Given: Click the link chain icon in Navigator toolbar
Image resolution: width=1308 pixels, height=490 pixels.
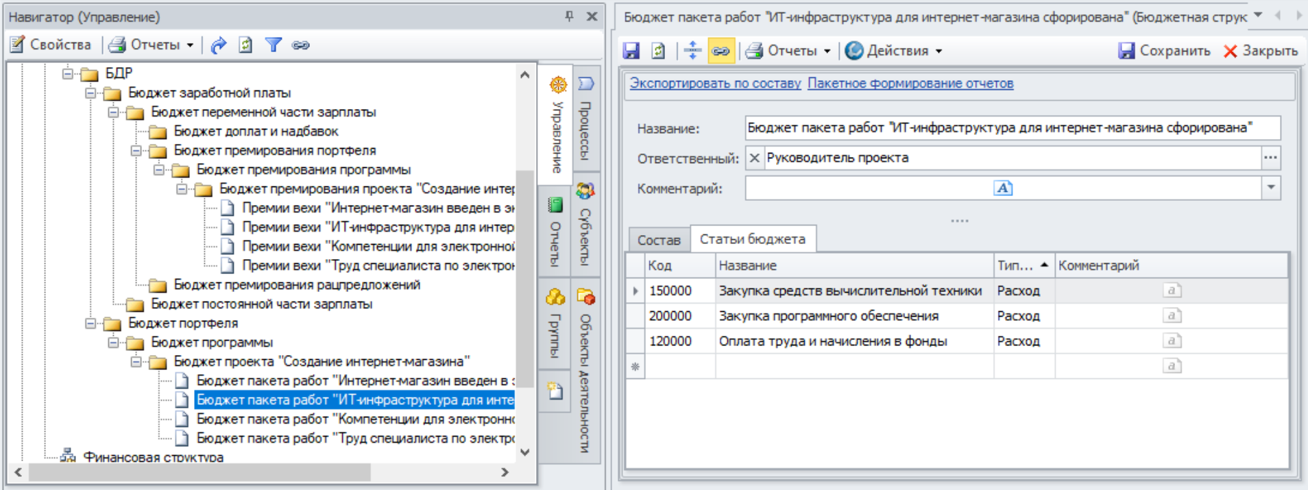Looking at the screenshot, I should 300,45.
